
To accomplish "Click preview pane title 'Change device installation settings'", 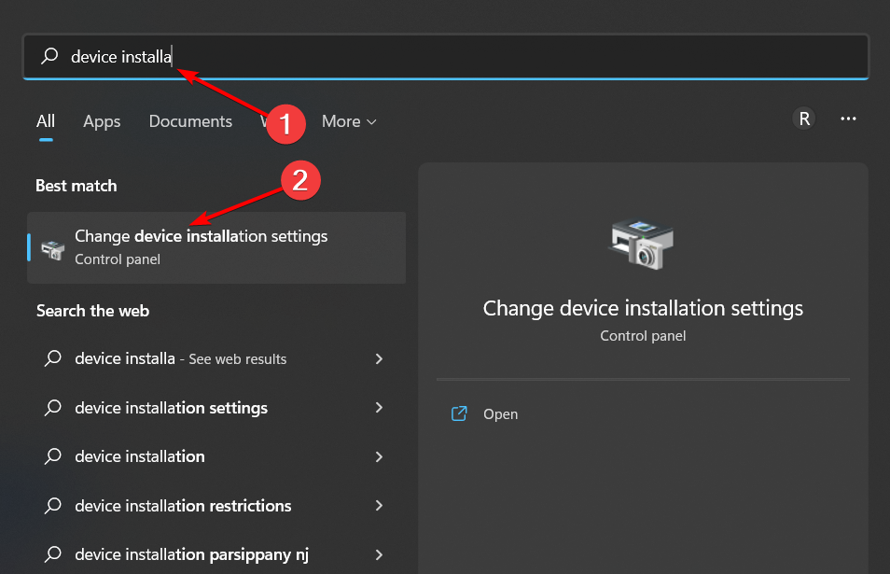I will tap(643, 308).
